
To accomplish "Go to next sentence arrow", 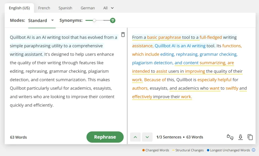I will pos(147,137).
